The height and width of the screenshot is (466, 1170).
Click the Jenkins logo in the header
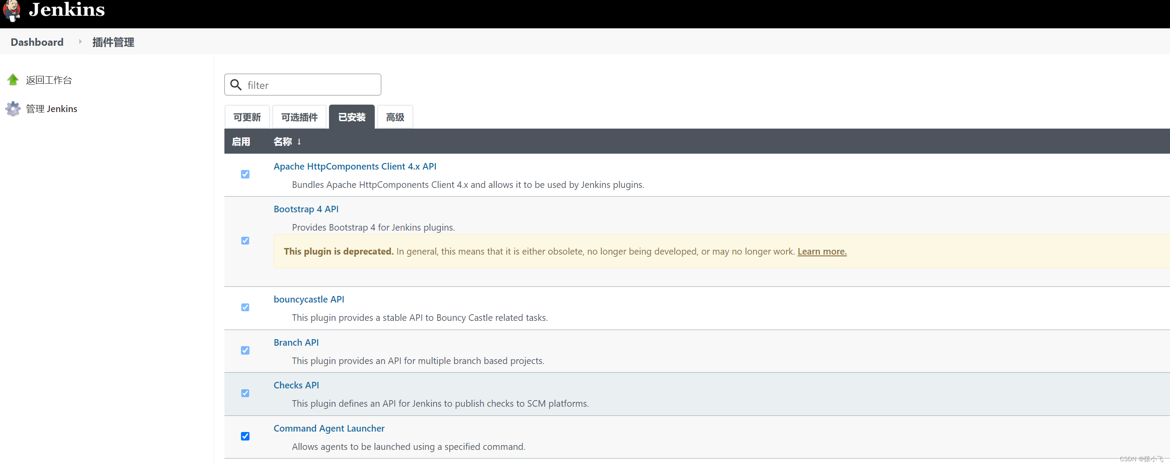pos(66,10)
